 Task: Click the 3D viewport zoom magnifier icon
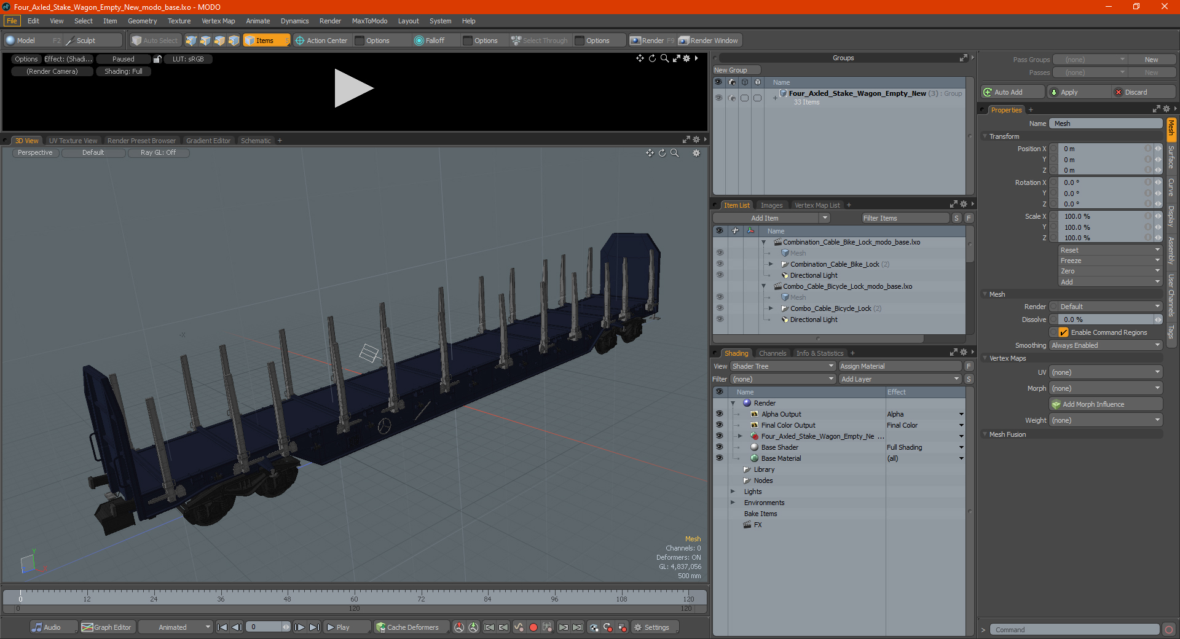[x=674, y=153]
